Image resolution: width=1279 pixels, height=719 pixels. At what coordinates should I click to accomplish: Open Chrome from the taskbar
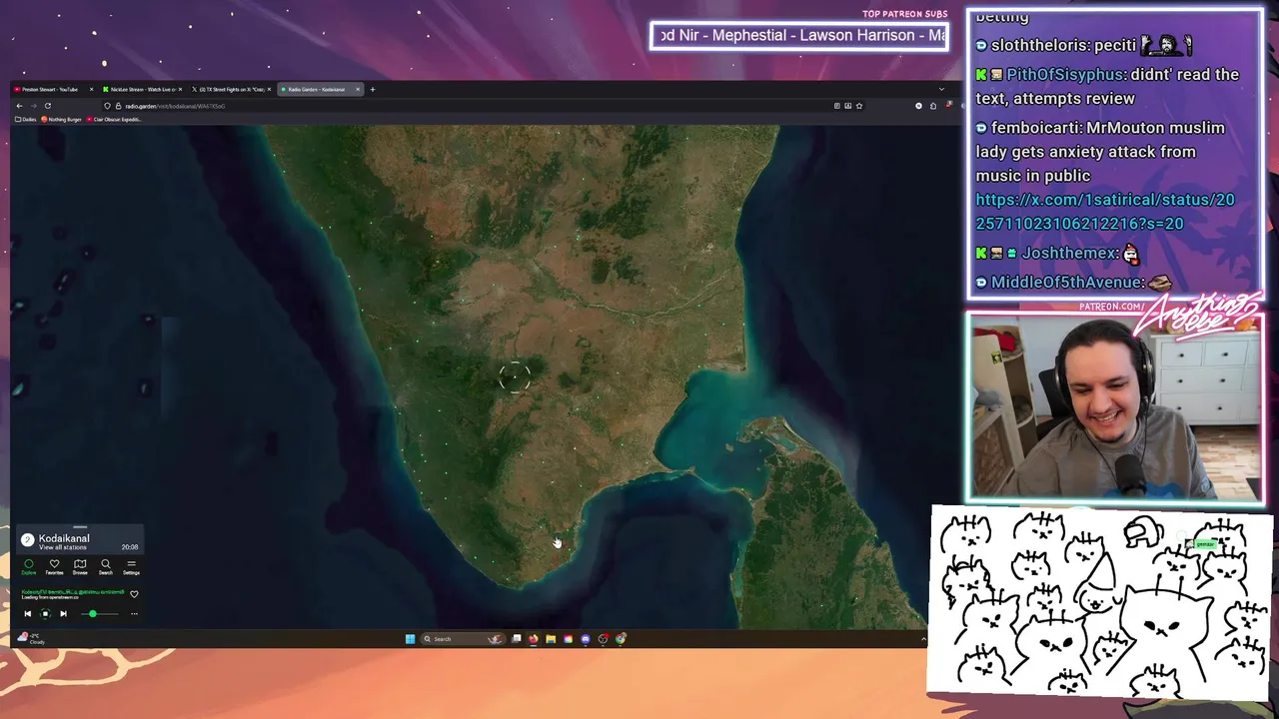click(x=621, y=639)
